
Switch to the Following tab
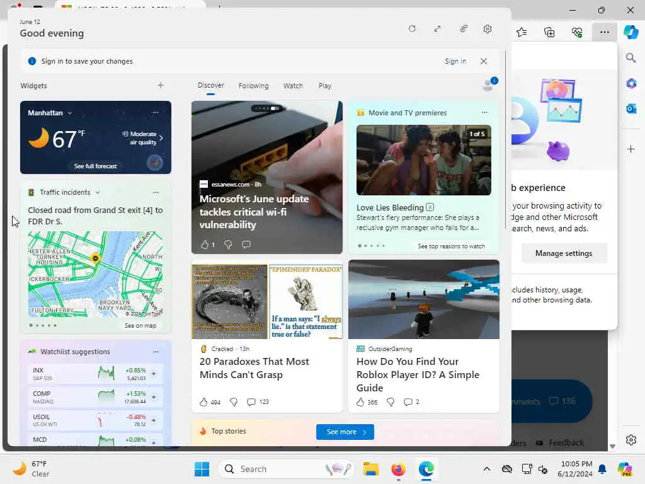point(253,86)
